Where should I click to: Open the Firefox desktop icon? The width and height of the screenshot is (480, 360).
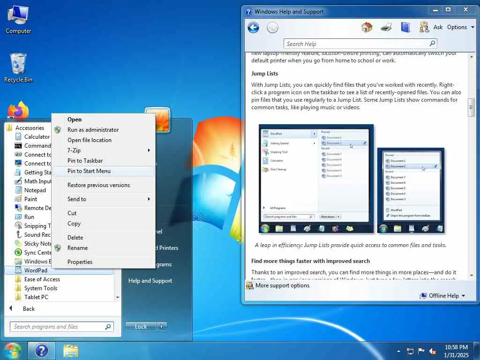click(x=18, y=110)
